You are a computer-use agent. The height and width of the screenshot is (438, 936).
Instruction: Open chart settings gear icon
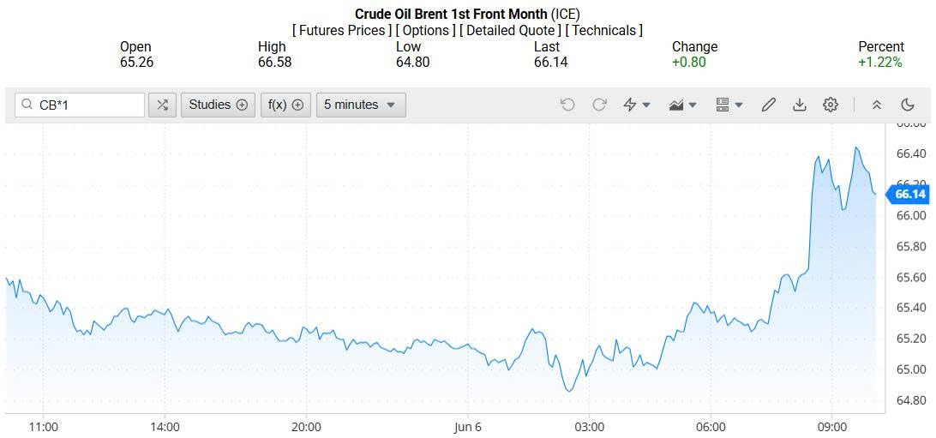tap(831, 105)
